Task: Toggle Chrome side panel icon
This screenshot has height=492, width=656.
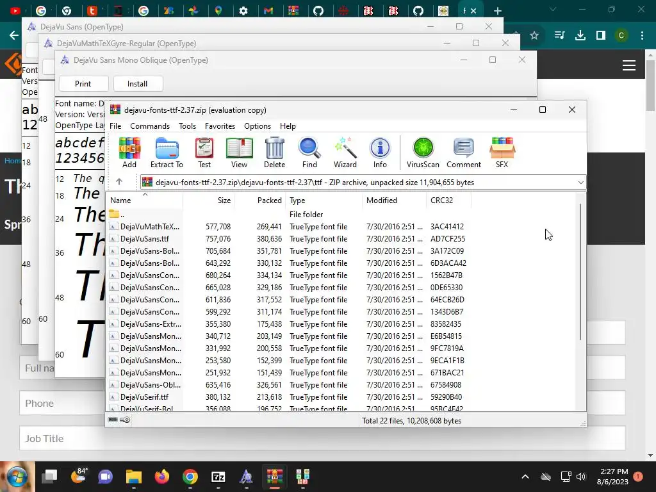Action: [601, 36]
